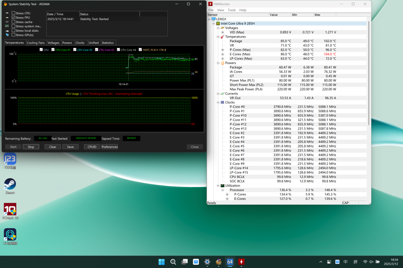
Task: Launch PCMark 10 from the desktop
Action: (x=10, y=210)
